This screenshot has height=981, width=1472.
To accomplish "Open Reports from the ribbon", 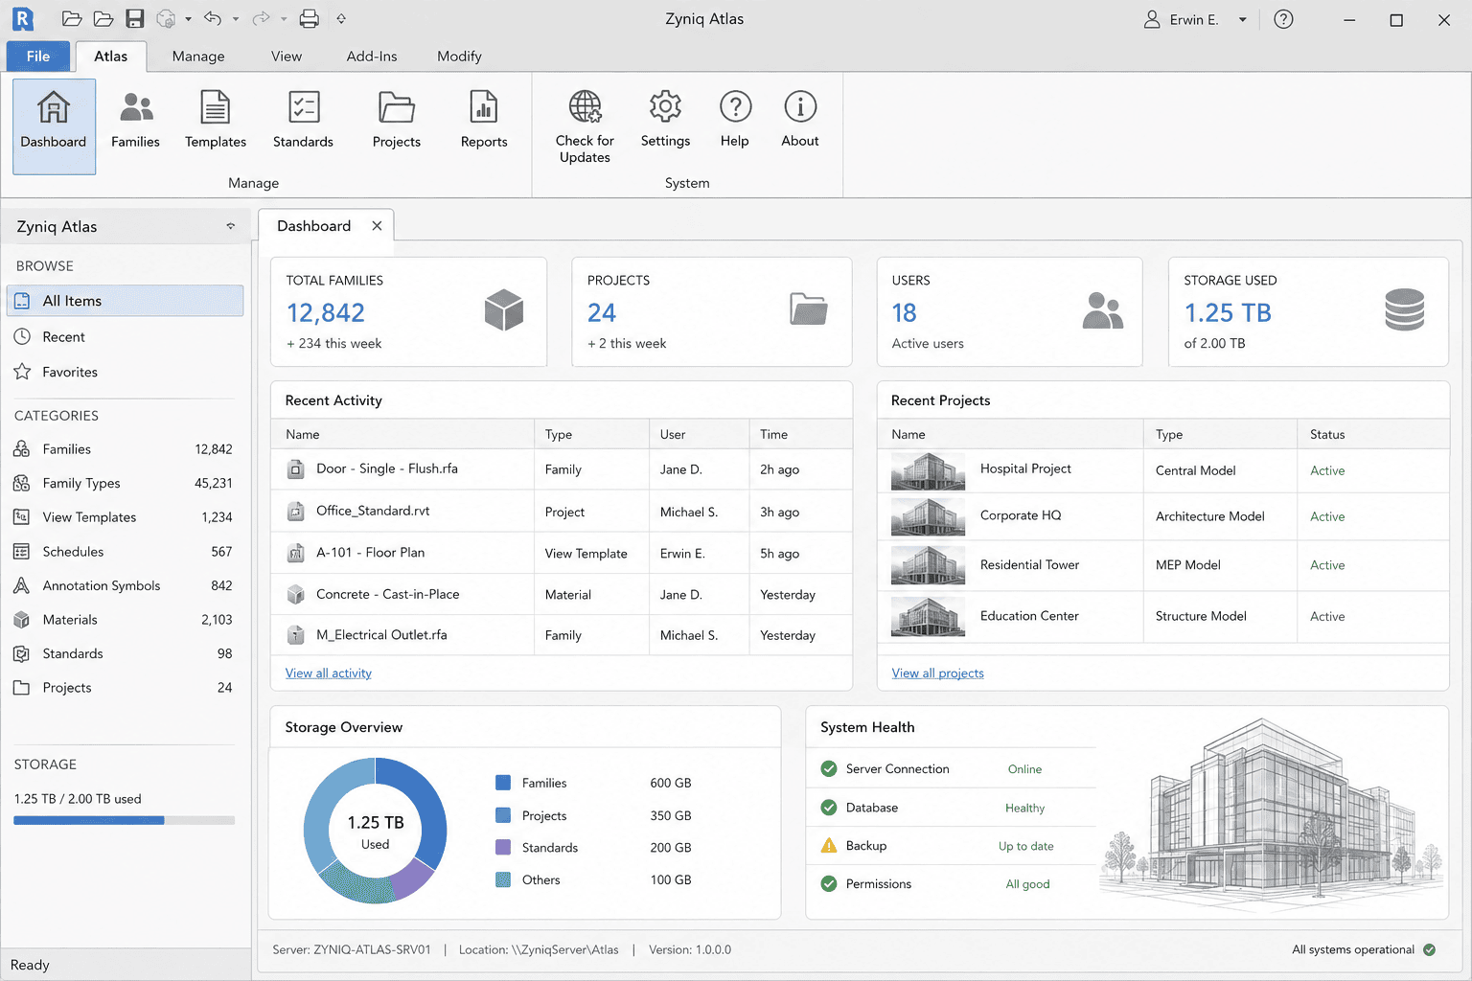I will point(484,120).
